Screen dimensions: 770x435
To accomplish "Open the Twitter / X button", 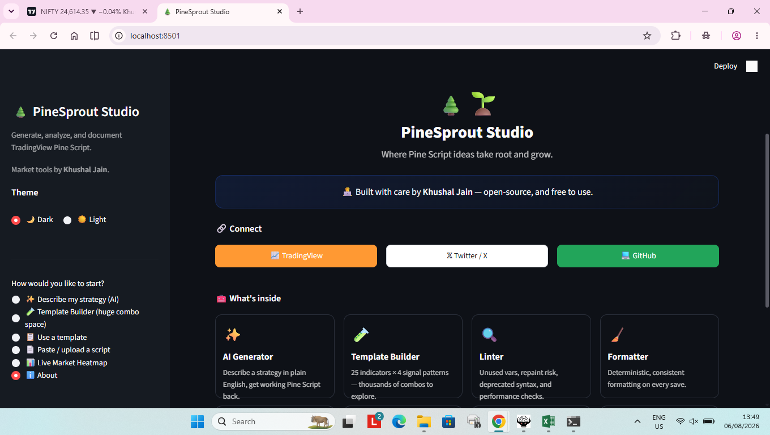I will coord(467,256).
